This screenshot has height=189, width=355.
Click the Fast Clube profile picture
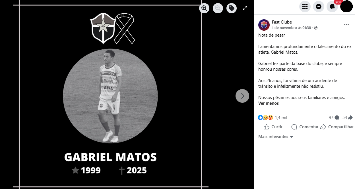(x=264, y=25)
